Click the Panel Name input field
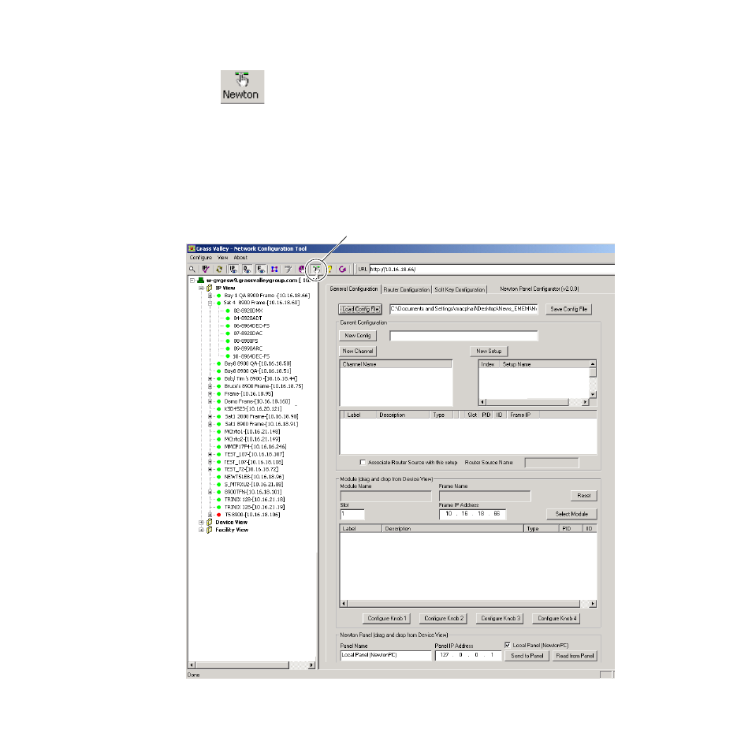 386,656
